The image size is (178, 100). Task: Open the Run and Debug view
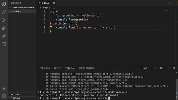tap(4, 28)
